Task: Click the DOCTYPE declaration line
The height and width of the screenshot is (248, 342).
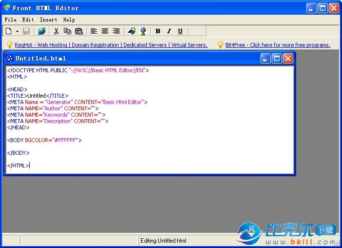Action: (x=78, y=70)
